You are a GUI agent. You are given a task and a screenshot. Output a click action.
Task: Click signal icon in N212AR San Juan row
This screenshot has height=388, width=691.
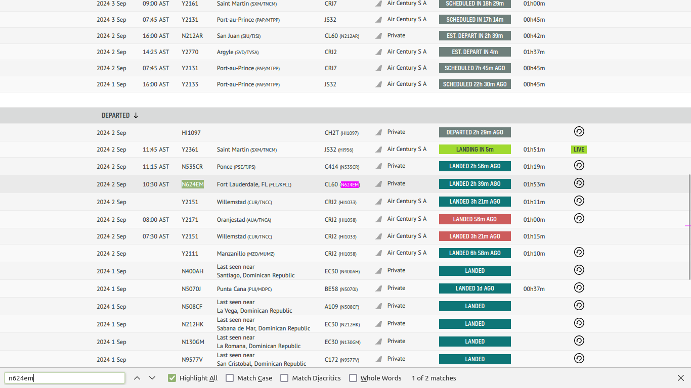tap(378, 36)
